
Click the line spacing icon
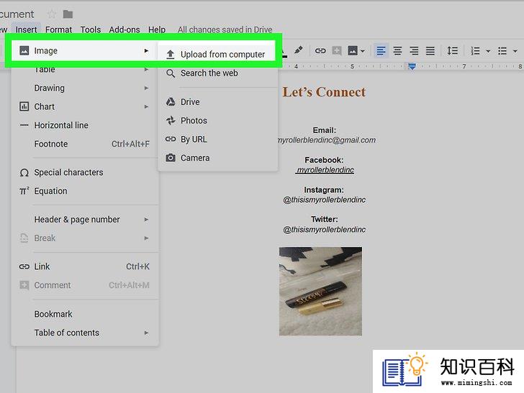(x=453, y=50)
